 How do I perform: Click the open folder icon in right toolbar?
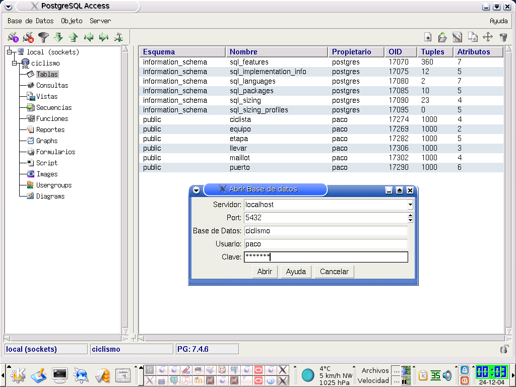click(442, 37)
